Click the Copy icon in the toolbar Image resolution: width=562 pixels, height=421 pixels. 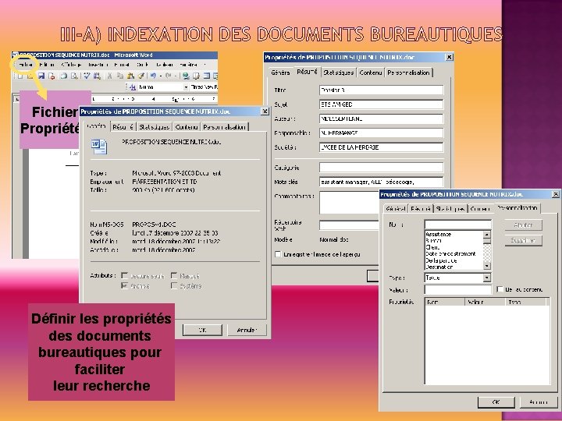[120, 76]
